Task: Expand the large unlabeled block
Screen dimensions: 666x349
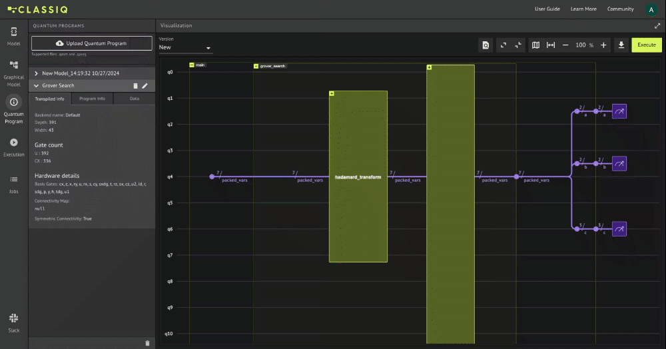Action: coord(430,67)
